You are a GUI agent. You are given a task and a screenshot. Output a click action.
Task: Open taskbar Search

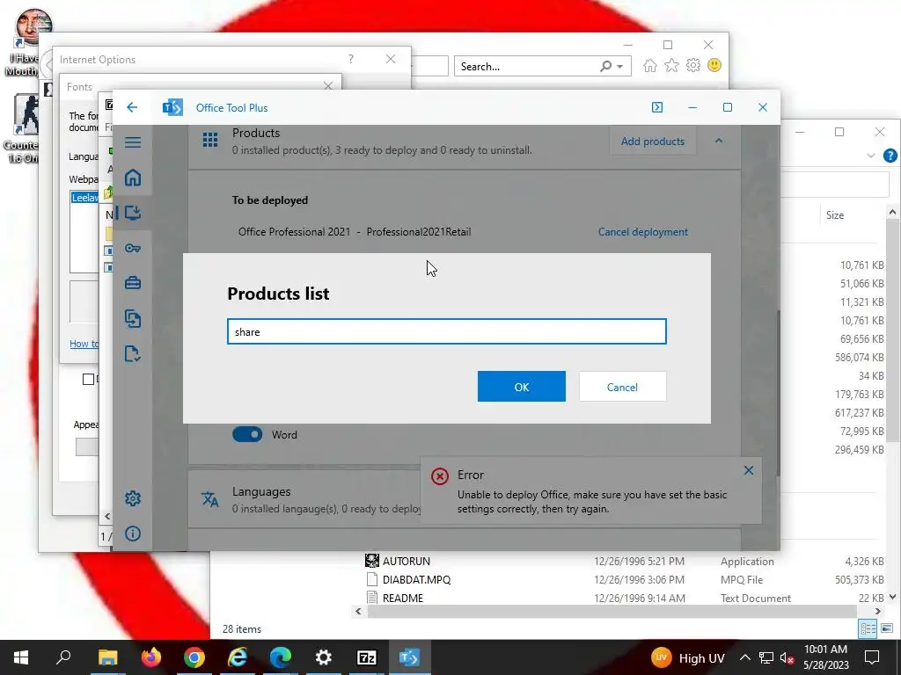(x=63, y=657)
